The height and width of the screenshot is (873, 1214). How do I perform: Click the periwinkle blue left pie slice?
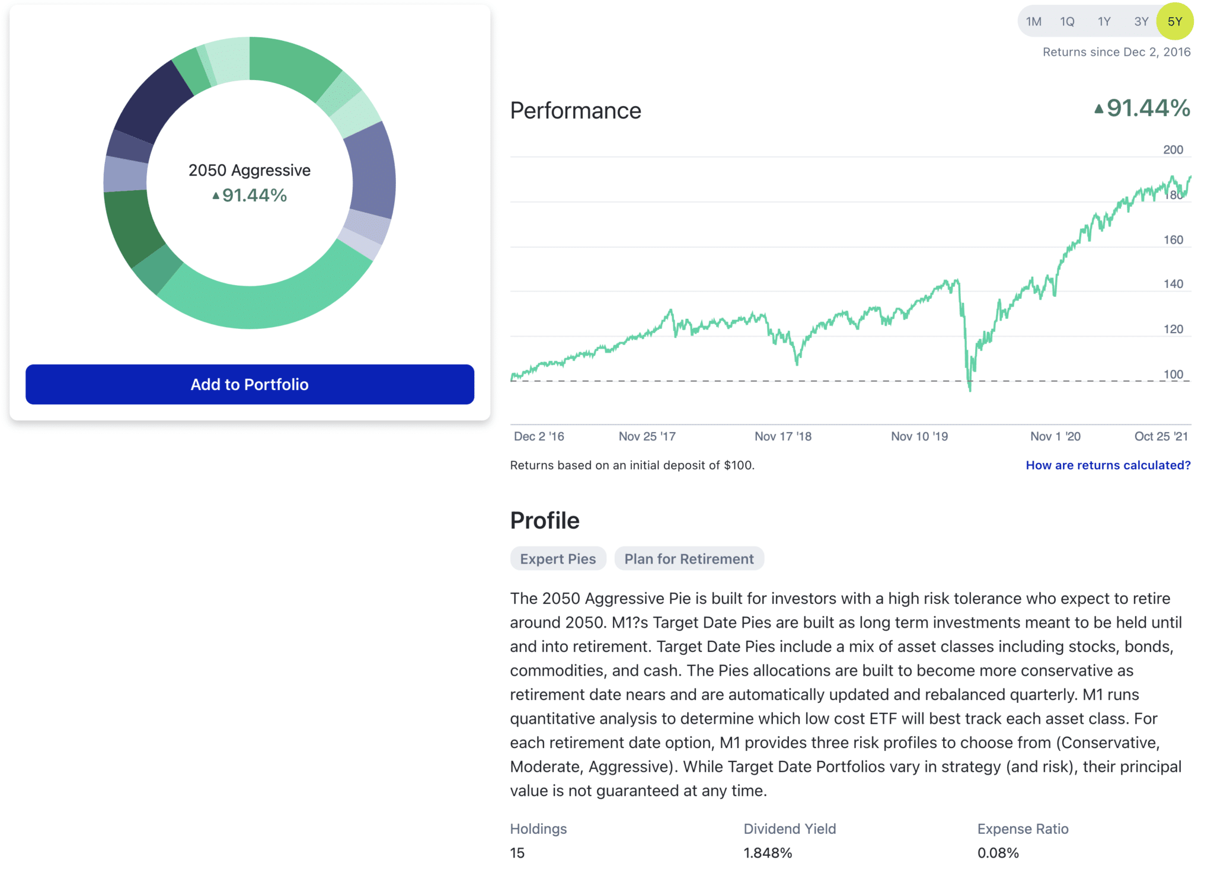pos(124,175)
